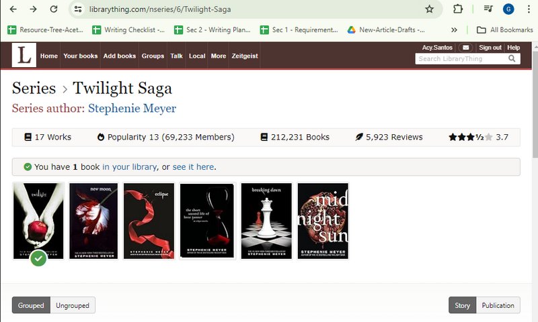Open Your books in the nav bar
This screenshot has height=322, width=538.
pos(80,56)
